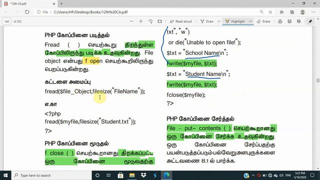Expand Draw tool options dropdown

pyautogui.click(x=219, y=21)
